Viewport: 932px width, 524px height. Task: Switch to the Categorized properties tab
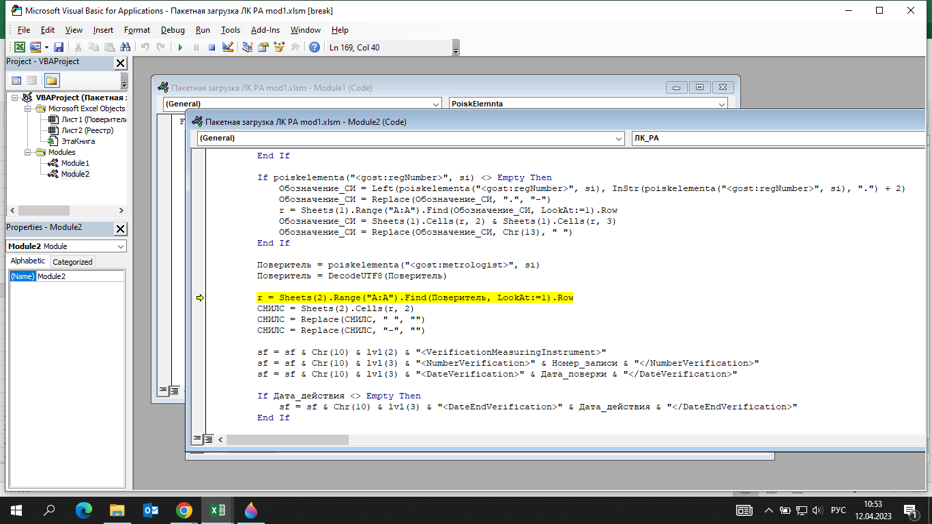pos(72,262)
